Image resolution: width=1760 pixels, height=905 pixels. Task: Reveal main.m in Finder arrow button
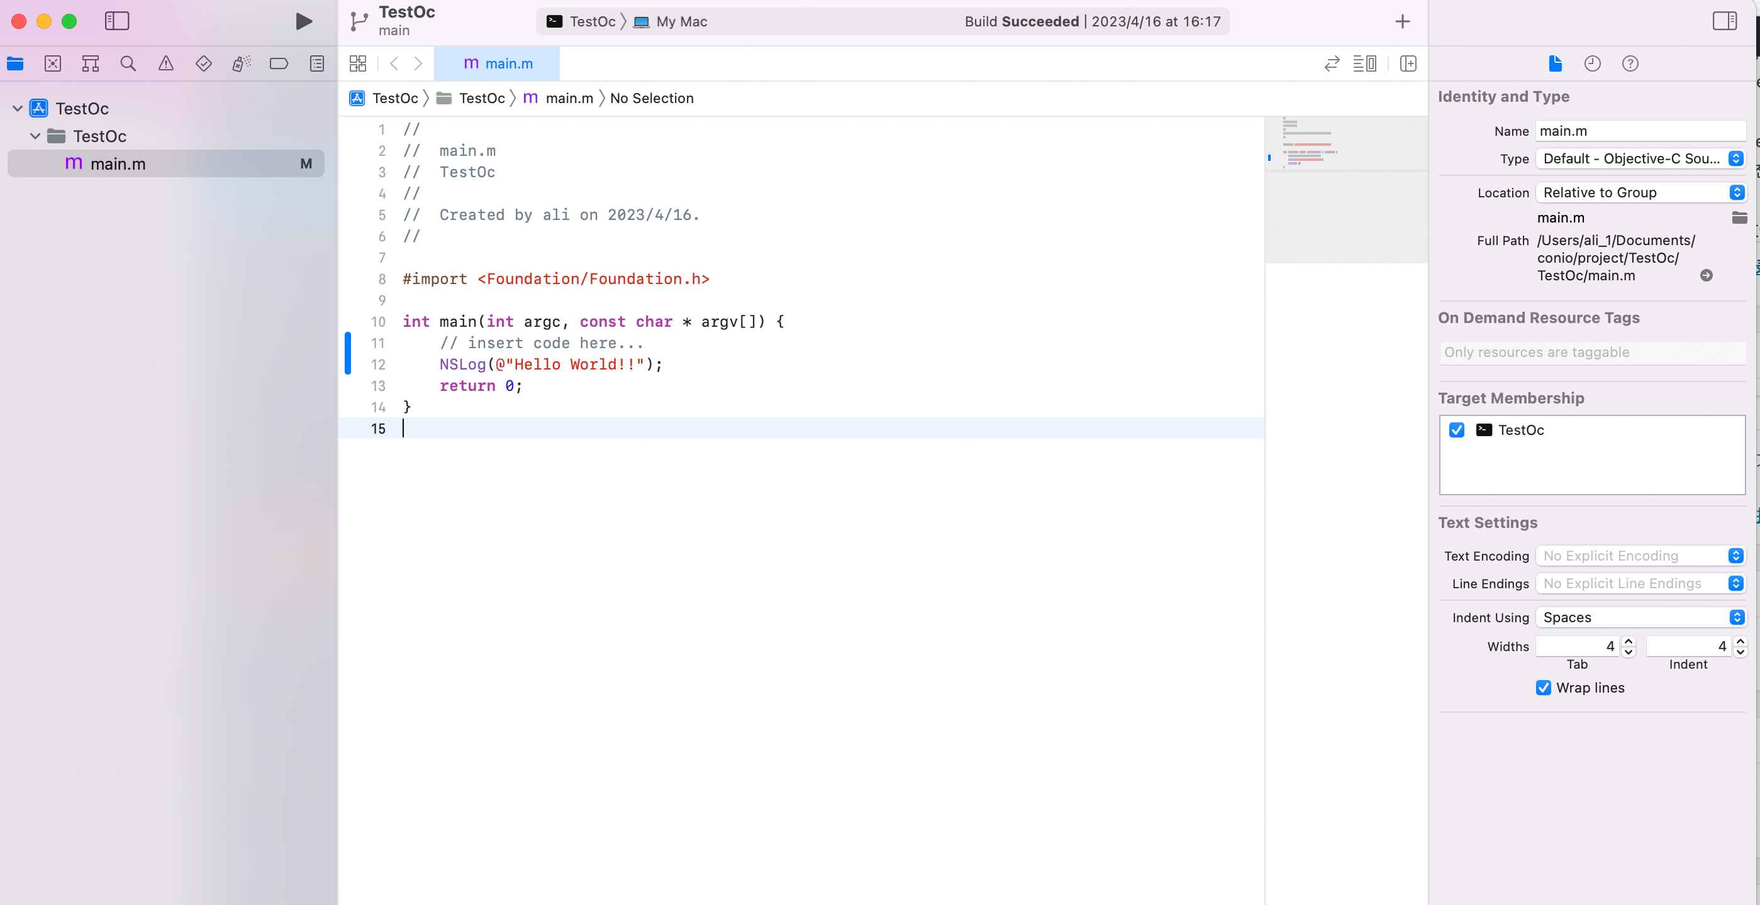1706,275
